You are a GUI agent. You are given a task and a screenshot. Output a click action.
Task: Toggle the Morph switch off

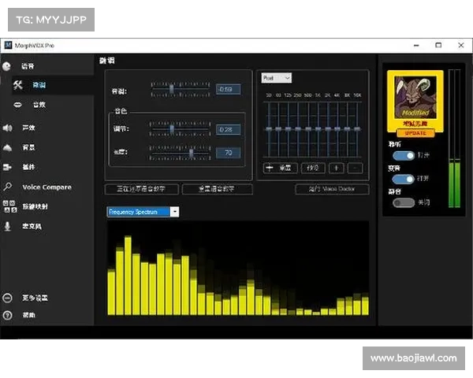coord(404,179)
